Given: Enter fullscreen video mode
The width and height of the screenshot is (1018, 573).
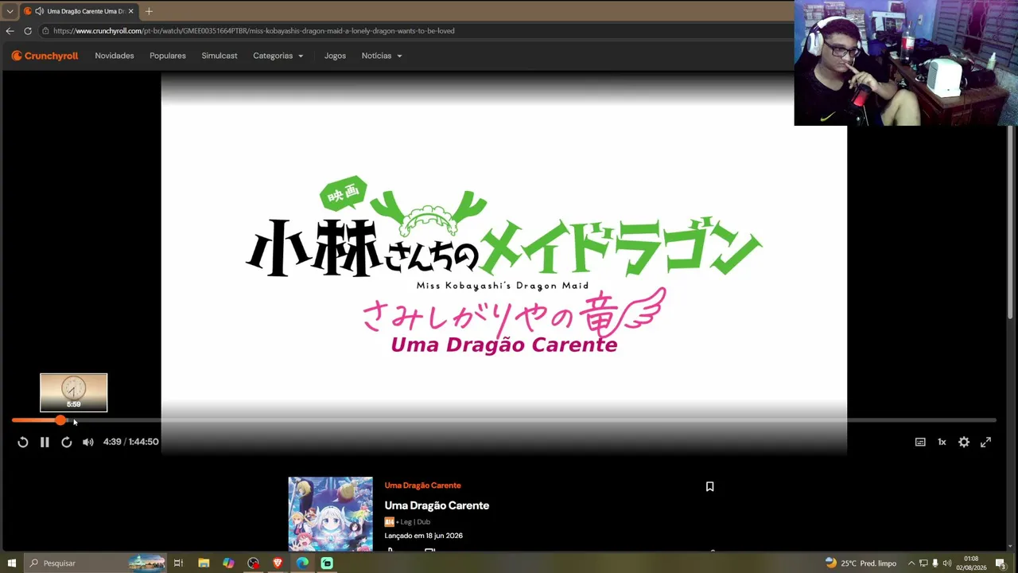Looking at the screenshot, I should coord(985,442).
